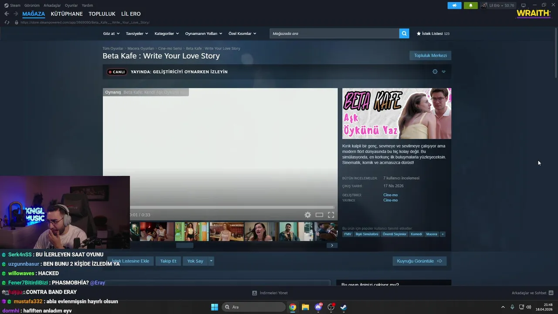
Task: Click the FMV tag
Action: [347, 234]
